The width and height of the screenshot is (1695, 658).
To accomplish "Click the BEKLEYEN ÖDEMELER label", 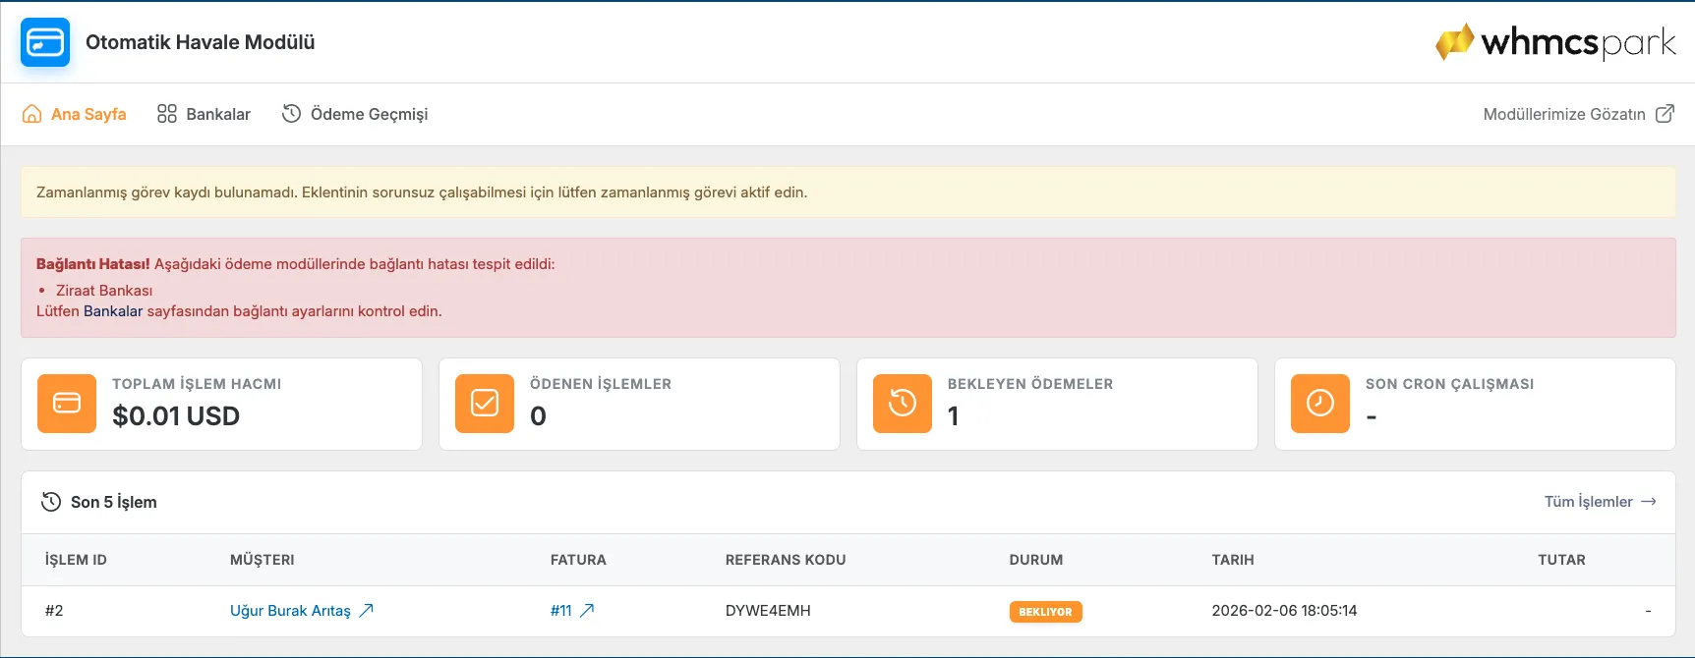I will 1030,384.
